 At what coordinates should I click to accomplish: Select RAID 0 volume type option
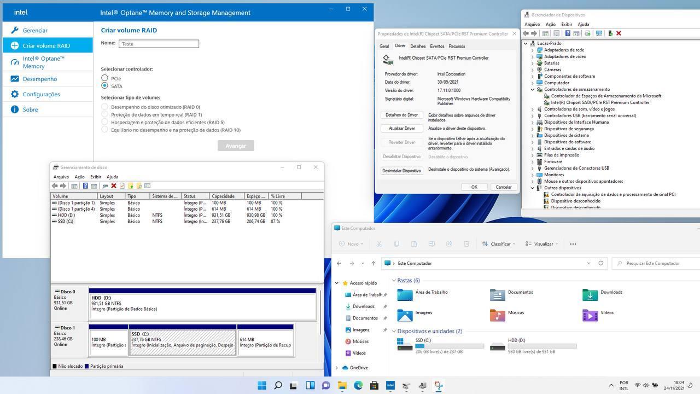click(x=104, y=107)
